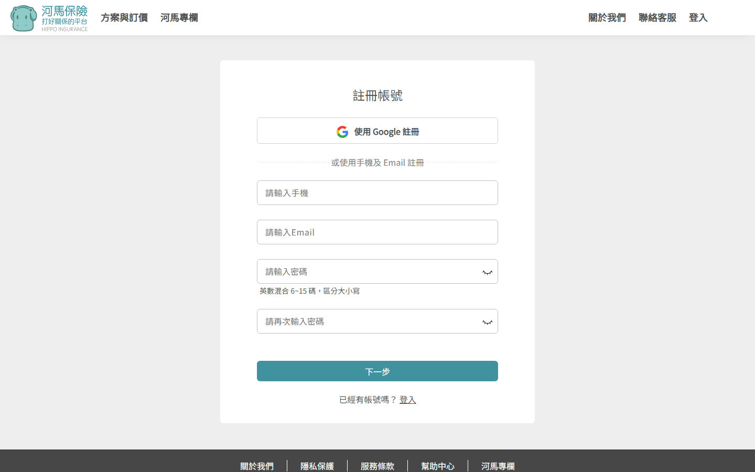Click 登入 at the top right

[698, 17]
